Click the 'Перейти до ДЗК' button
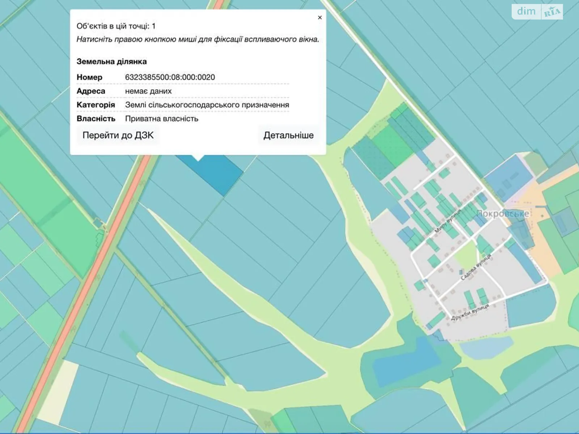Image resolution: width=579 pixels, height=434 pixels. [x=118, y=135]
